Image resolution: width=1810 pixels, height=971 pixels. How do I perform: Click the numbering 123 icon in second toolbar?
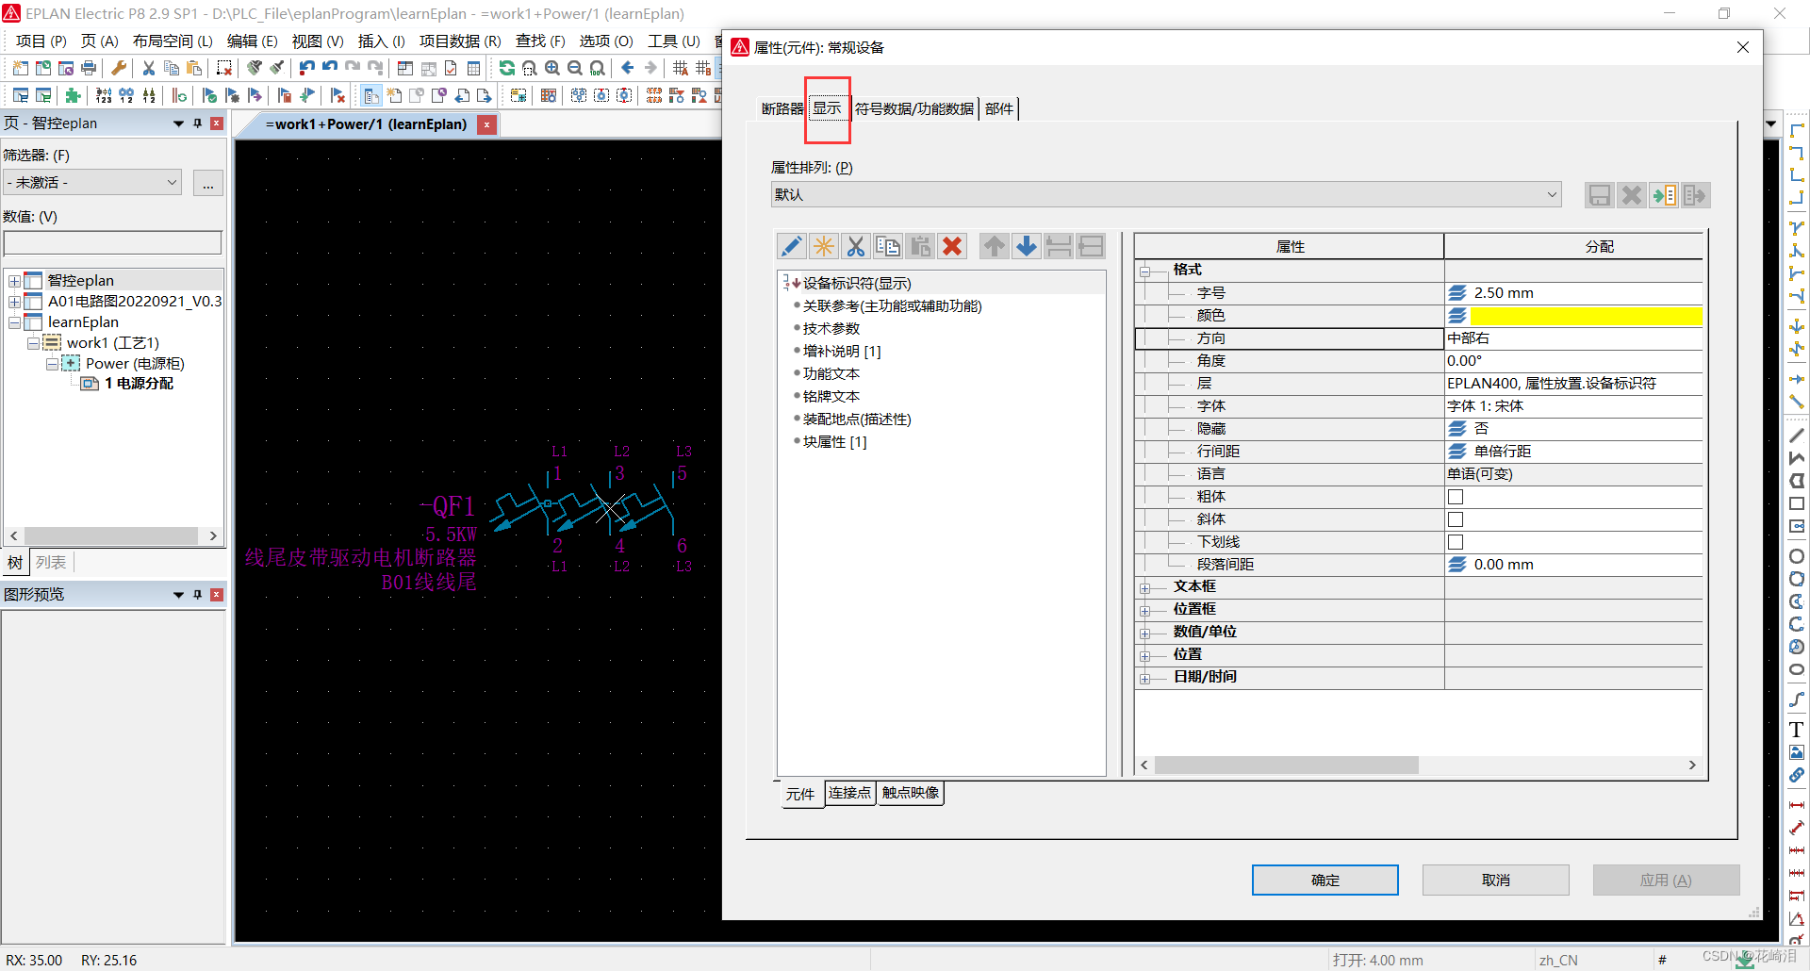104,95
